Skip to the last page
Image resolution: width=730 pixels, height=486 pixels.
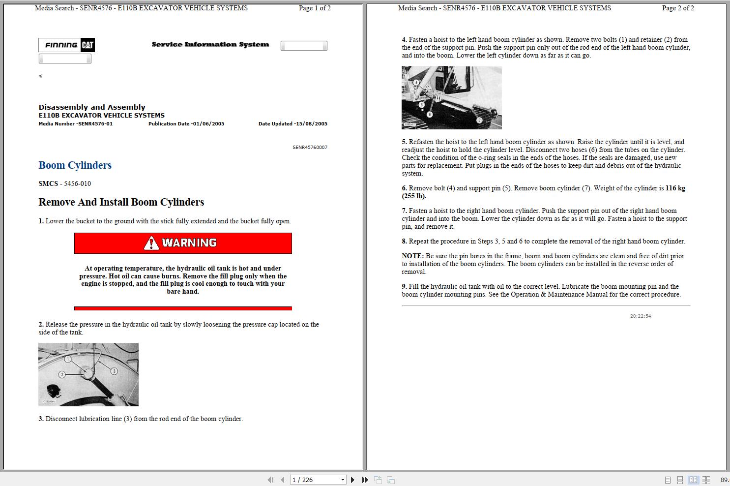tap(364, 480)
